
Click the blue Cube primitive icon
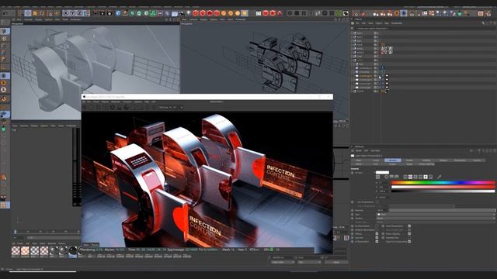pos(118,13)
